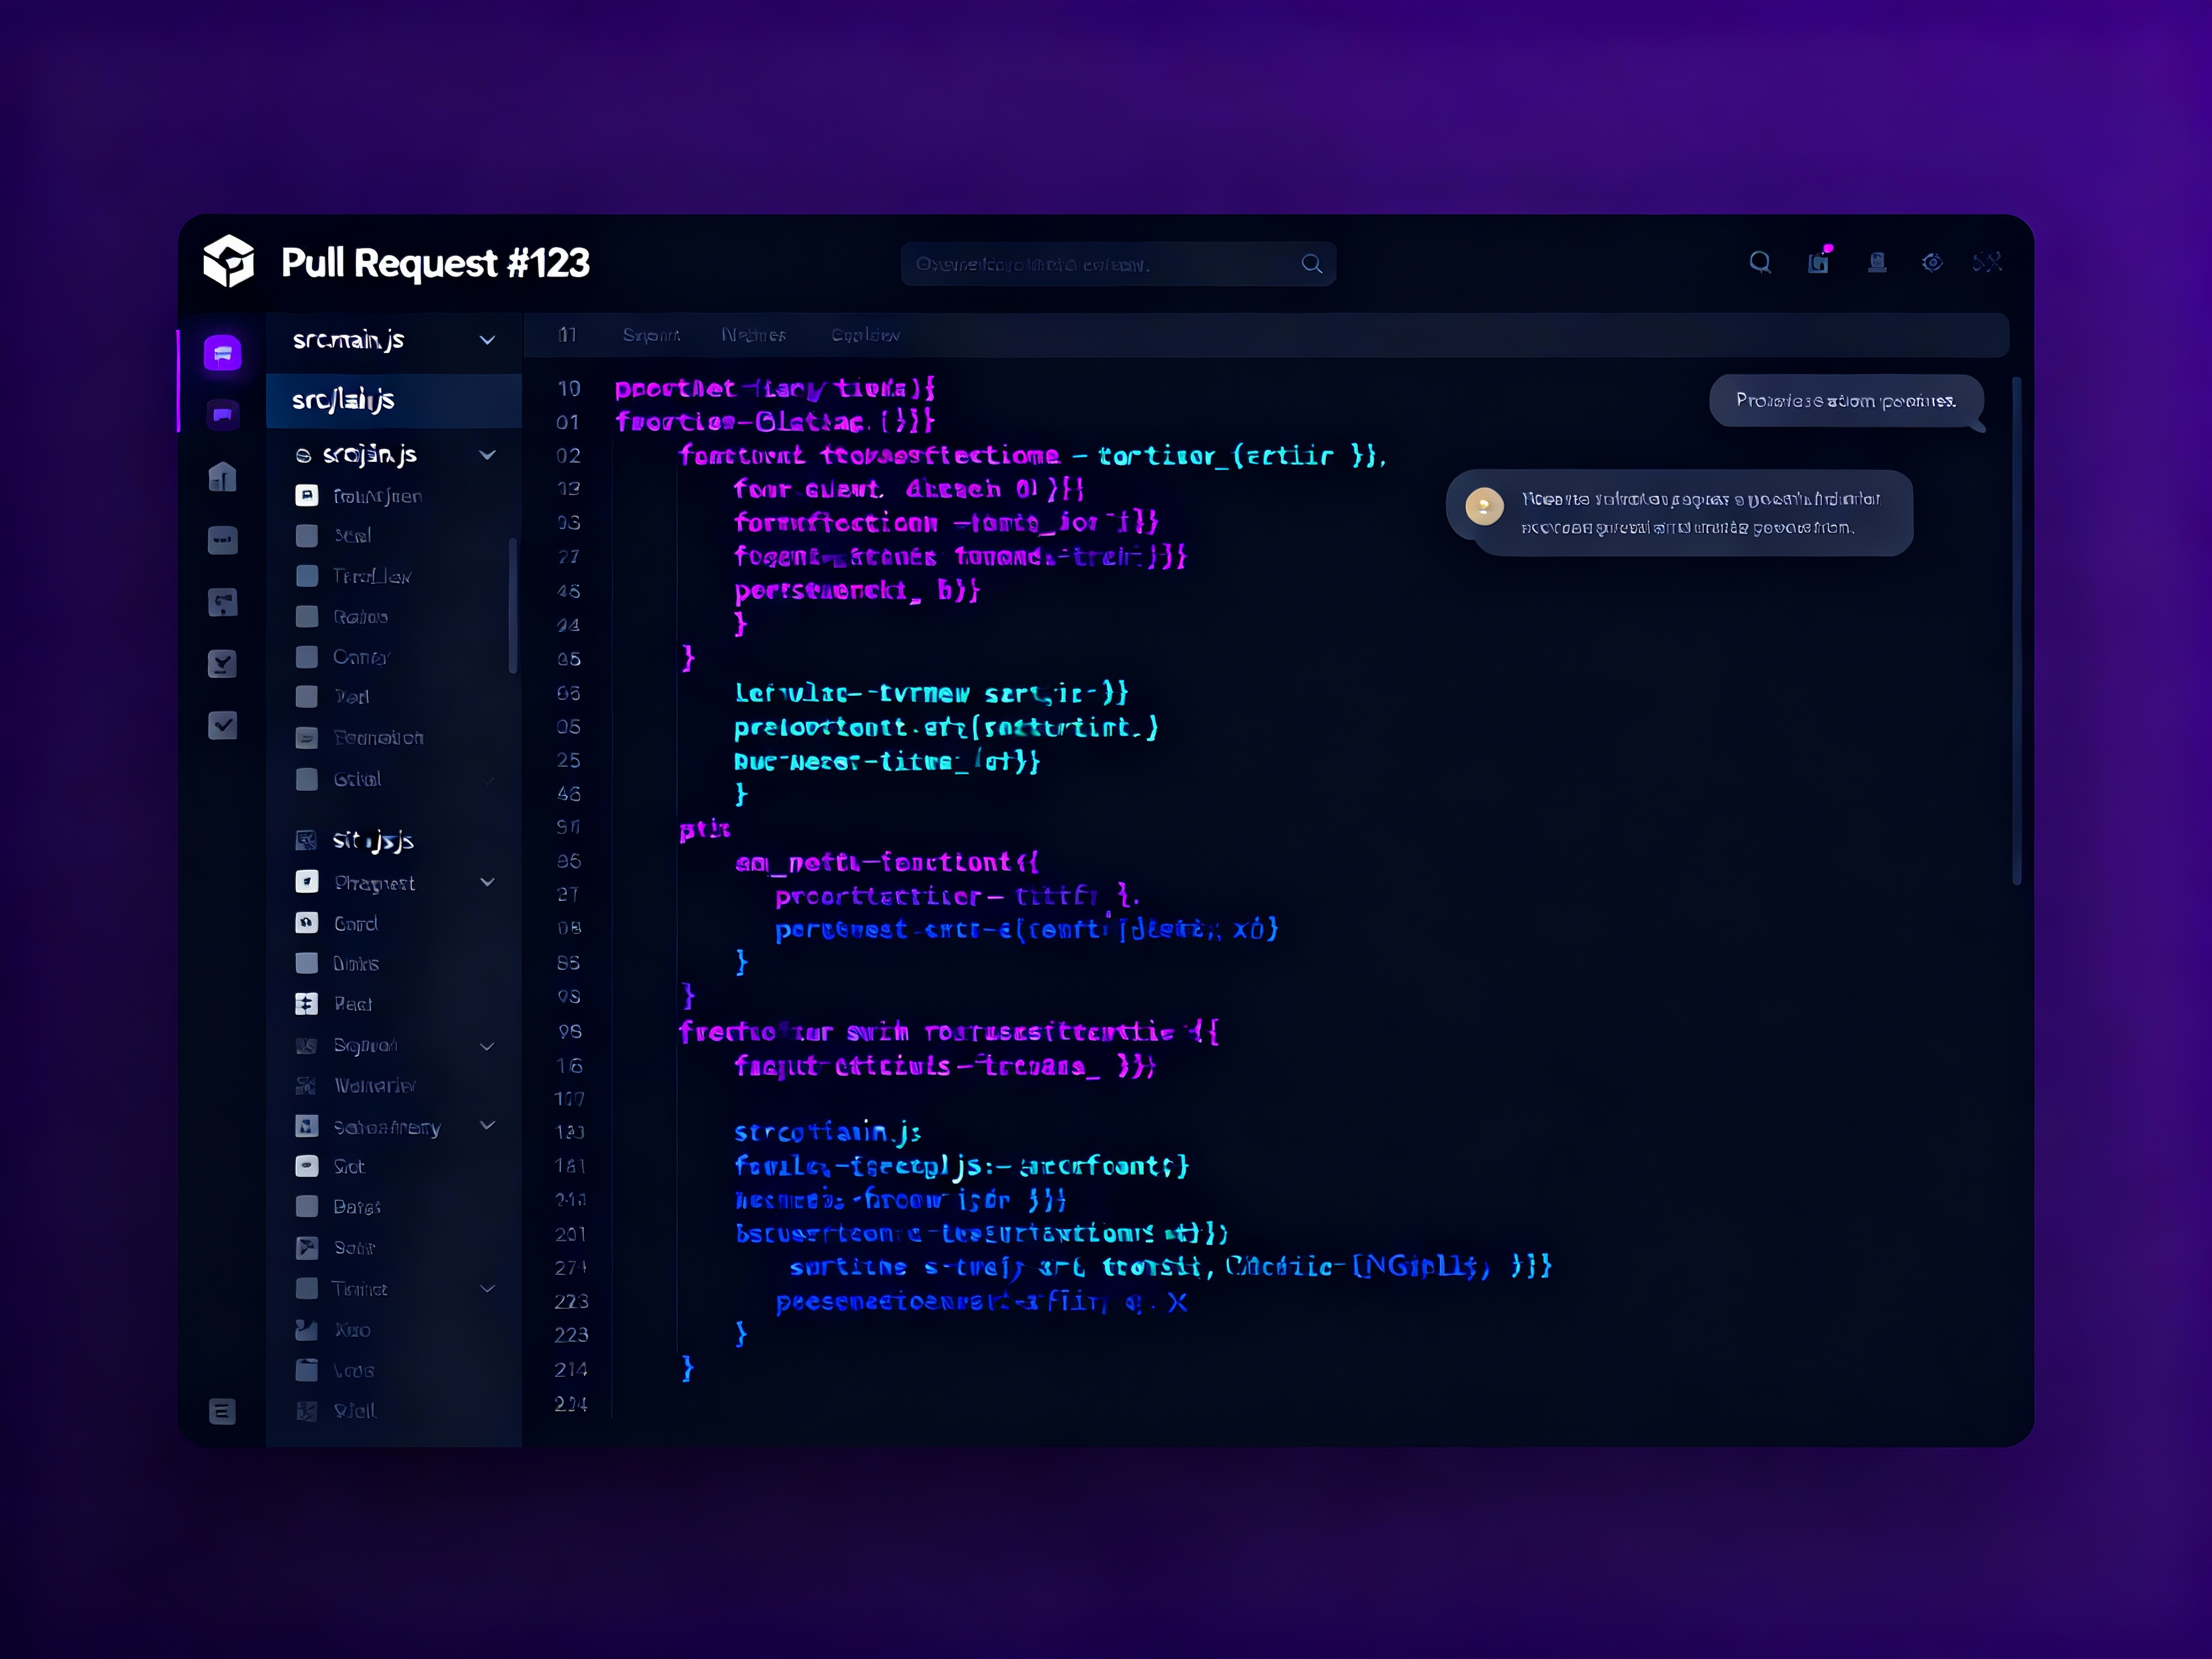Expand the src.main.js dropdown chevron
Viewport: 2212px width, 1659px height.
point(487,340)
